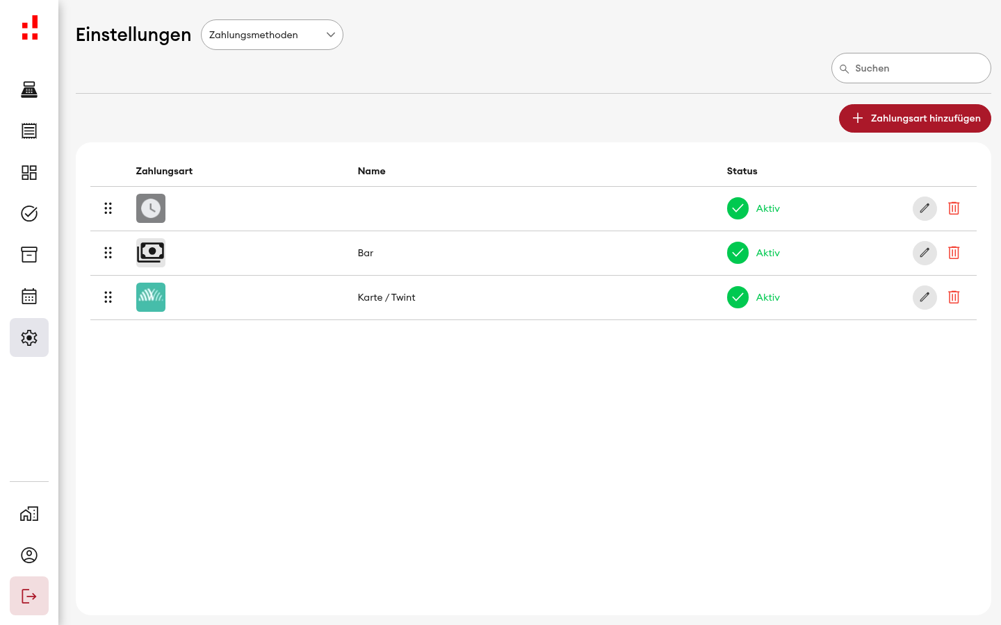The image size is (1001, 625).
Task: Click the Name column header
Action: [371, 171]
